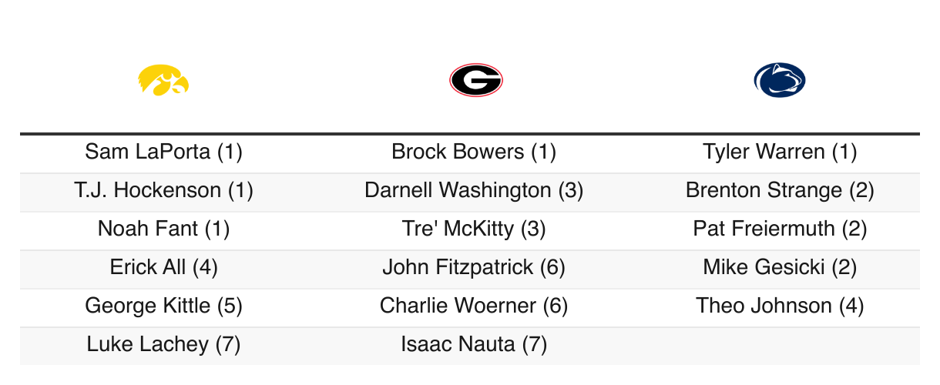Image resolution: width=940 pixels, height=385 pixels.
Task: Select Brock Bowers (1) cell
Action: click(474, 152)
